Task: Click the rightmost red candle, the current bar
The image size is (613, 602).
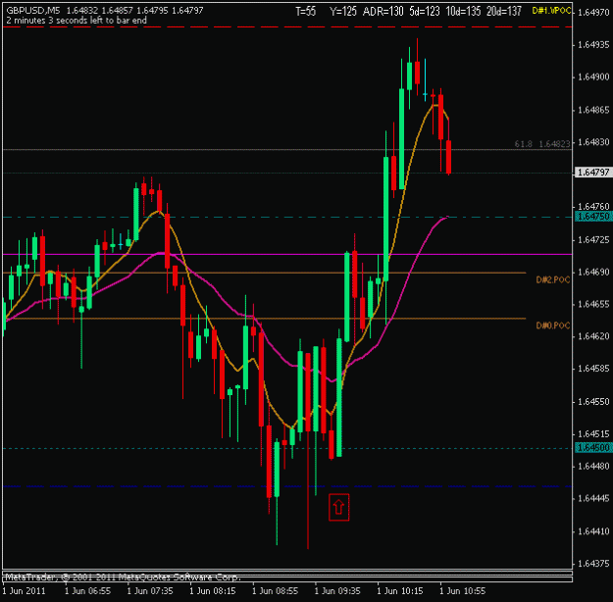Action: 449,156
